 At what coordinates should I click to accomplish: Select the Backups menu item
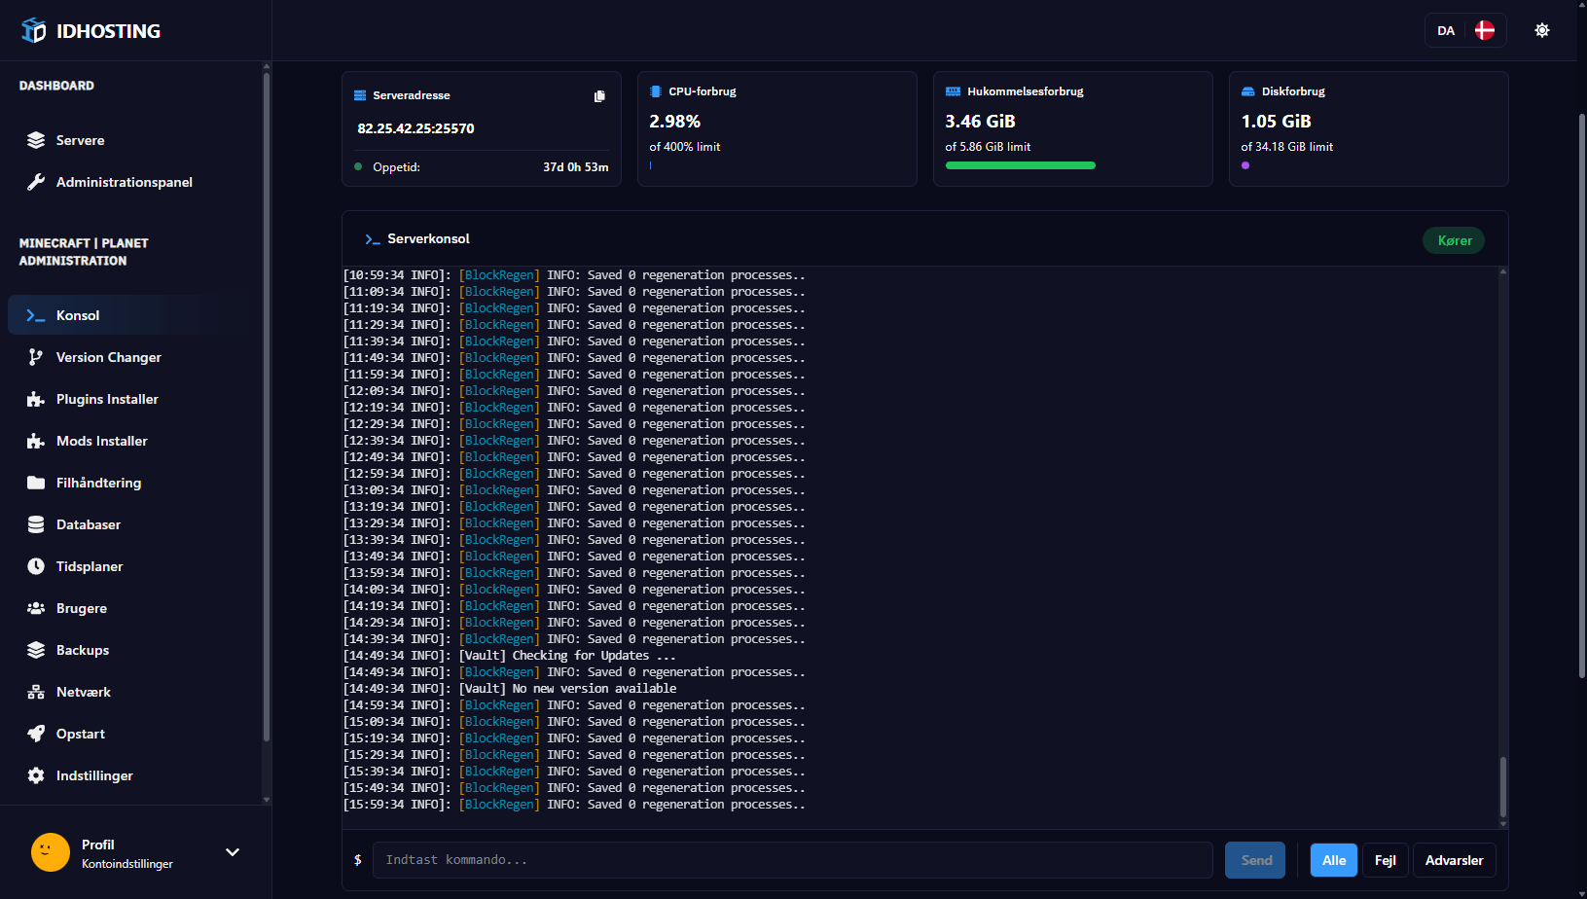82,650
